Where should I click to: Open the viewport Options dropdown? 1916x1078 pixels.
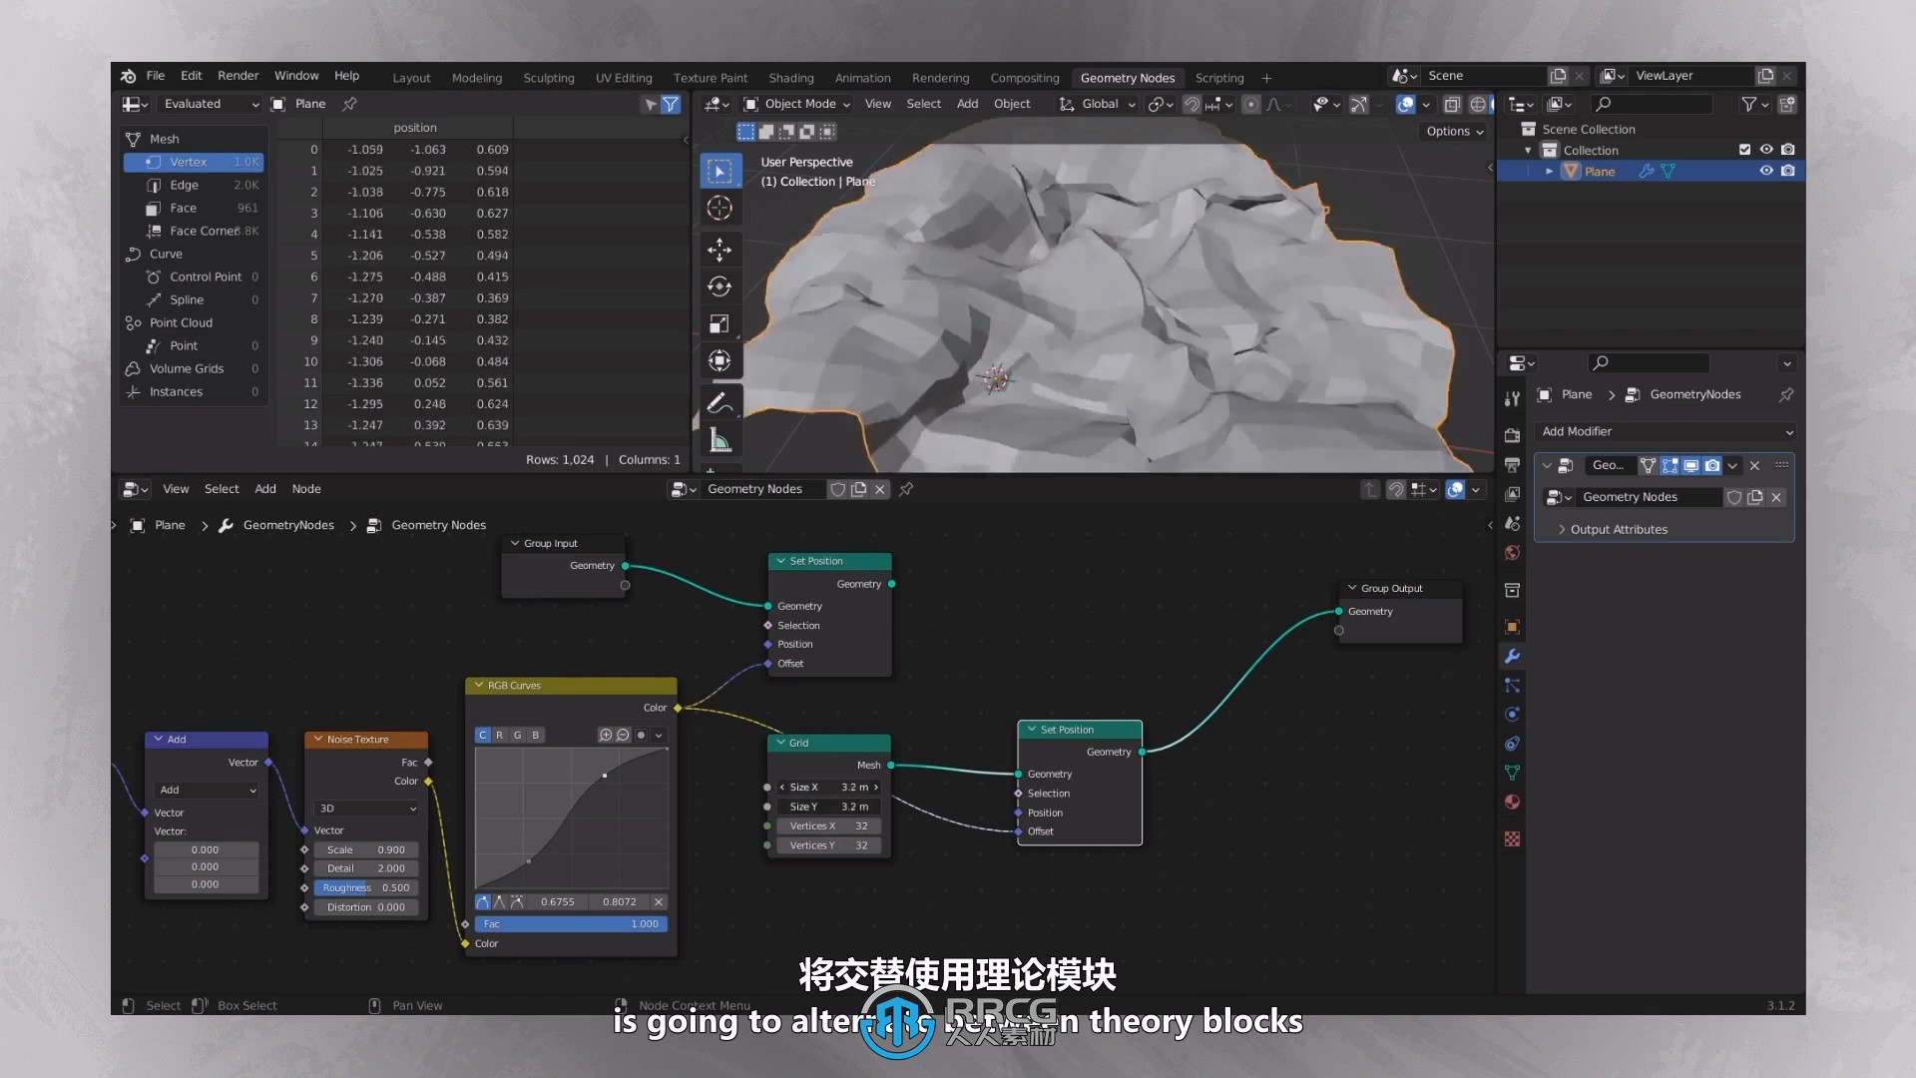click(x=1454, y=131)
